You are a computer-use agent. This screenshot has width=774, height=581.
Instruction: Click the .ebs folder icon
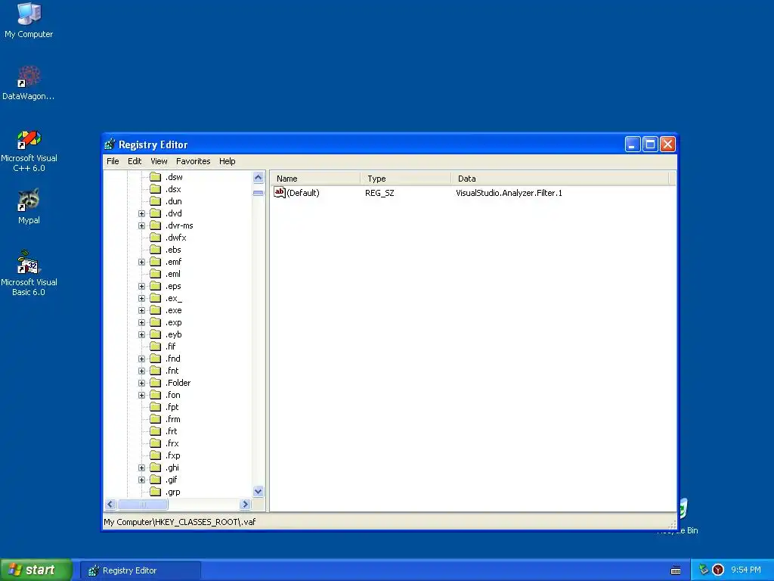[x=156, y=250]
